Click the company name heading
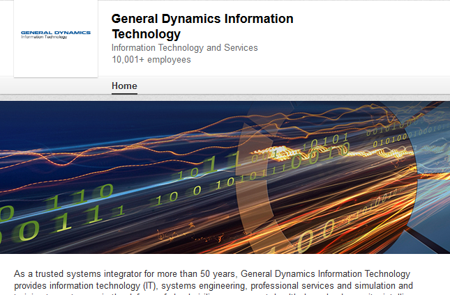450x295 pixels. coord(202,26)
